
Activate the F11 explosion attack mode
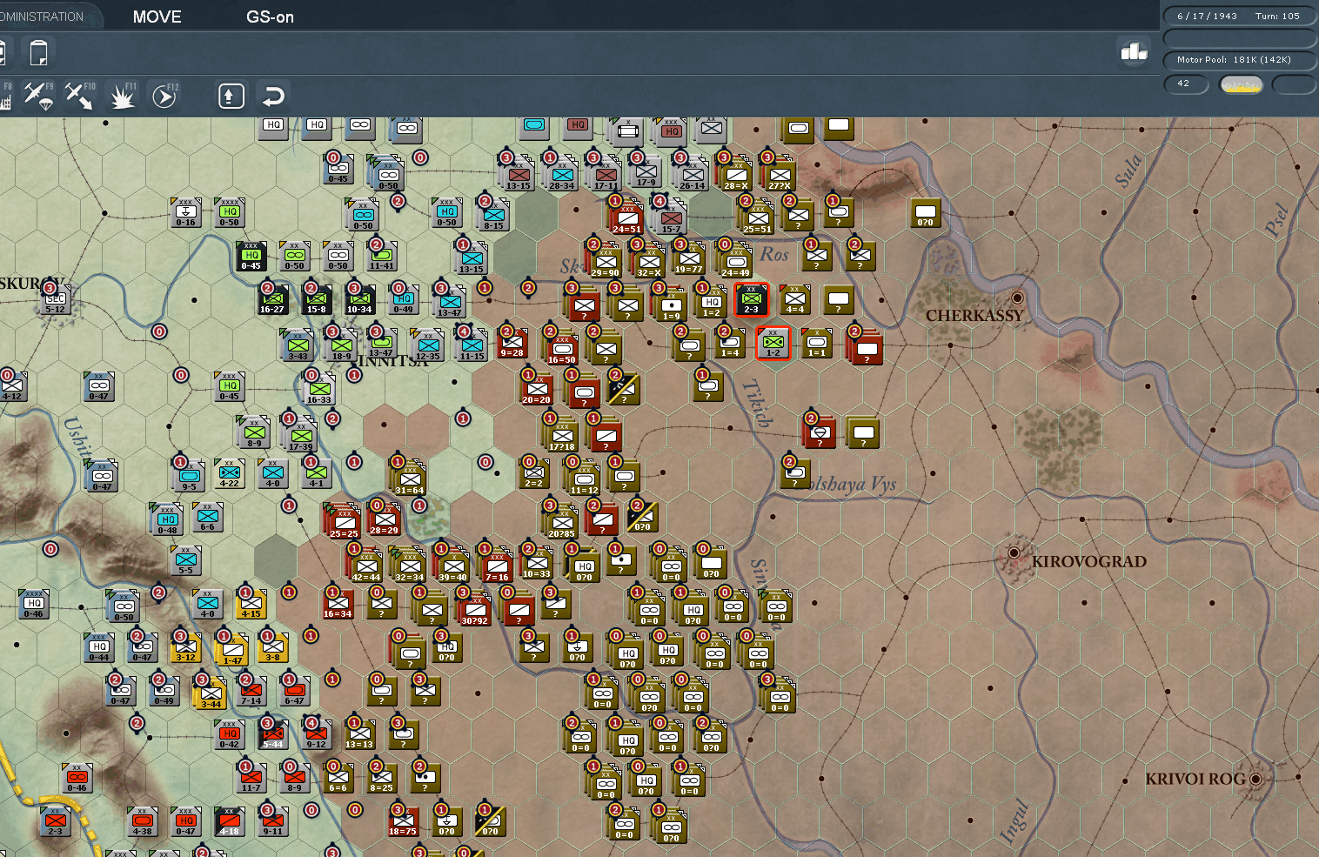coord(123,96)
